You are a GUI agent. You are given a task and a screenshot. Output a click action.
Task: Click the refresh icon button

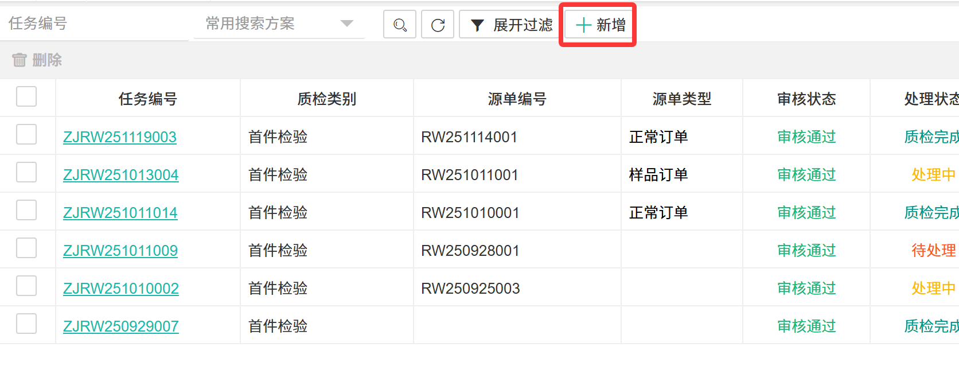point(438,25)
